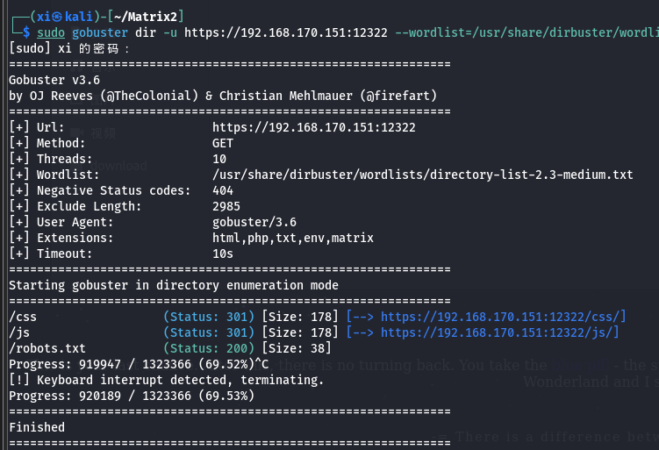Click the /css result path
The height and width of the screenshot is (450, 659).
point(23,317)
